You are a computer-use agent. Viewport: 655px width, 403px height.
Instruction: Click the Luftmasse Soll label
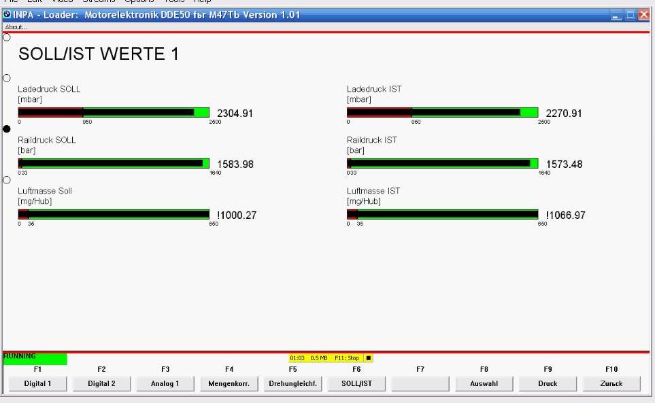[45, 191]
